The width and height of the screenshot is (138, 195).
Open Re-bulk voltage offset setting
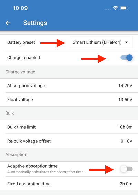coord(69,141)
